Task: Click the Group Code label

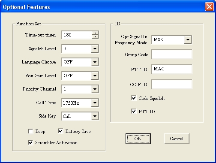Action: (x=136, y=54)
